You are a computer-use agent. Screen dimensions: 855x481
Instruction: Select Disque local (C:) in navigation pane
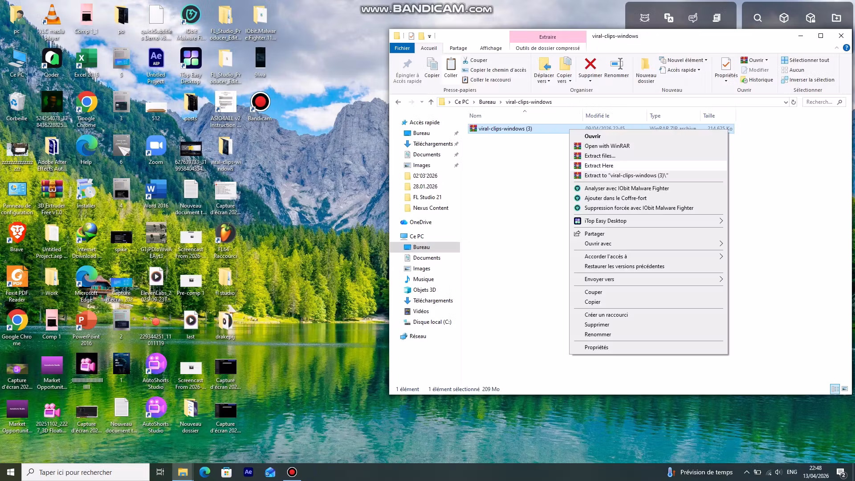[x=432, y=322]
